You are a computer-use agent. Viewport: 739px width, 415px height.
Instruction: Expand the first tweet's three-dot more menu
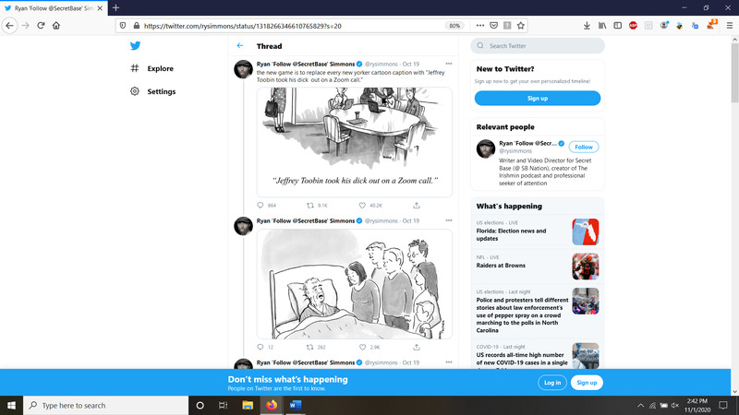(x=449, y=65)
